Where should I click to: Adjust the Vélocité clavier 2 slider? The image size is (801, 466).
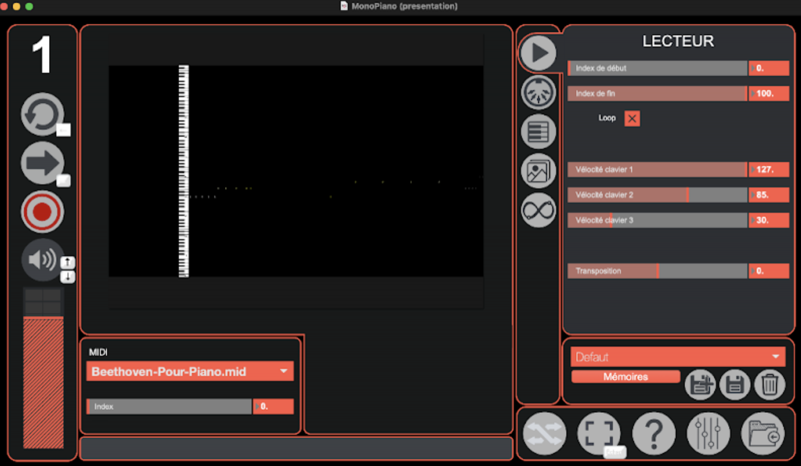[x=657, y=195]
